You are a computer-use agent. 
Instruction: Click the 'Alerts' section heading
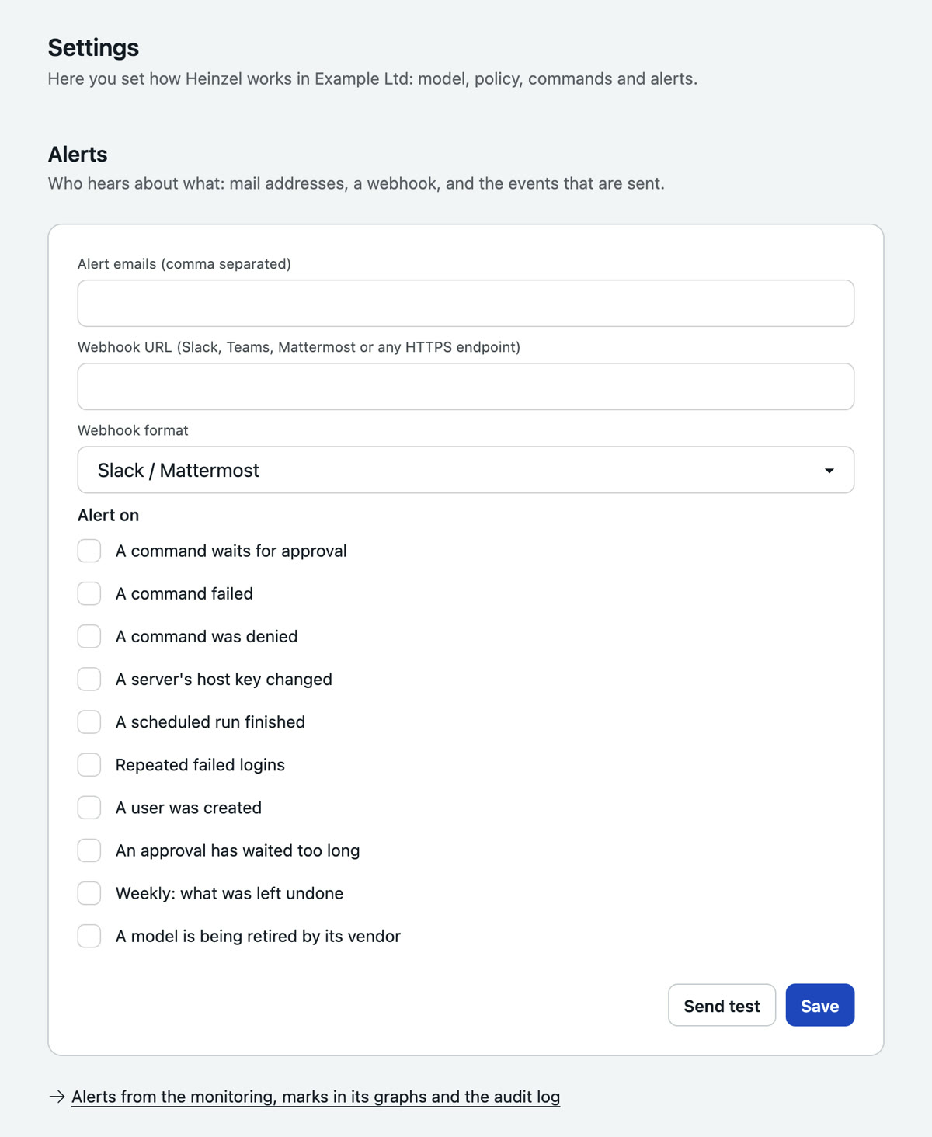click(x=78, y=154)
